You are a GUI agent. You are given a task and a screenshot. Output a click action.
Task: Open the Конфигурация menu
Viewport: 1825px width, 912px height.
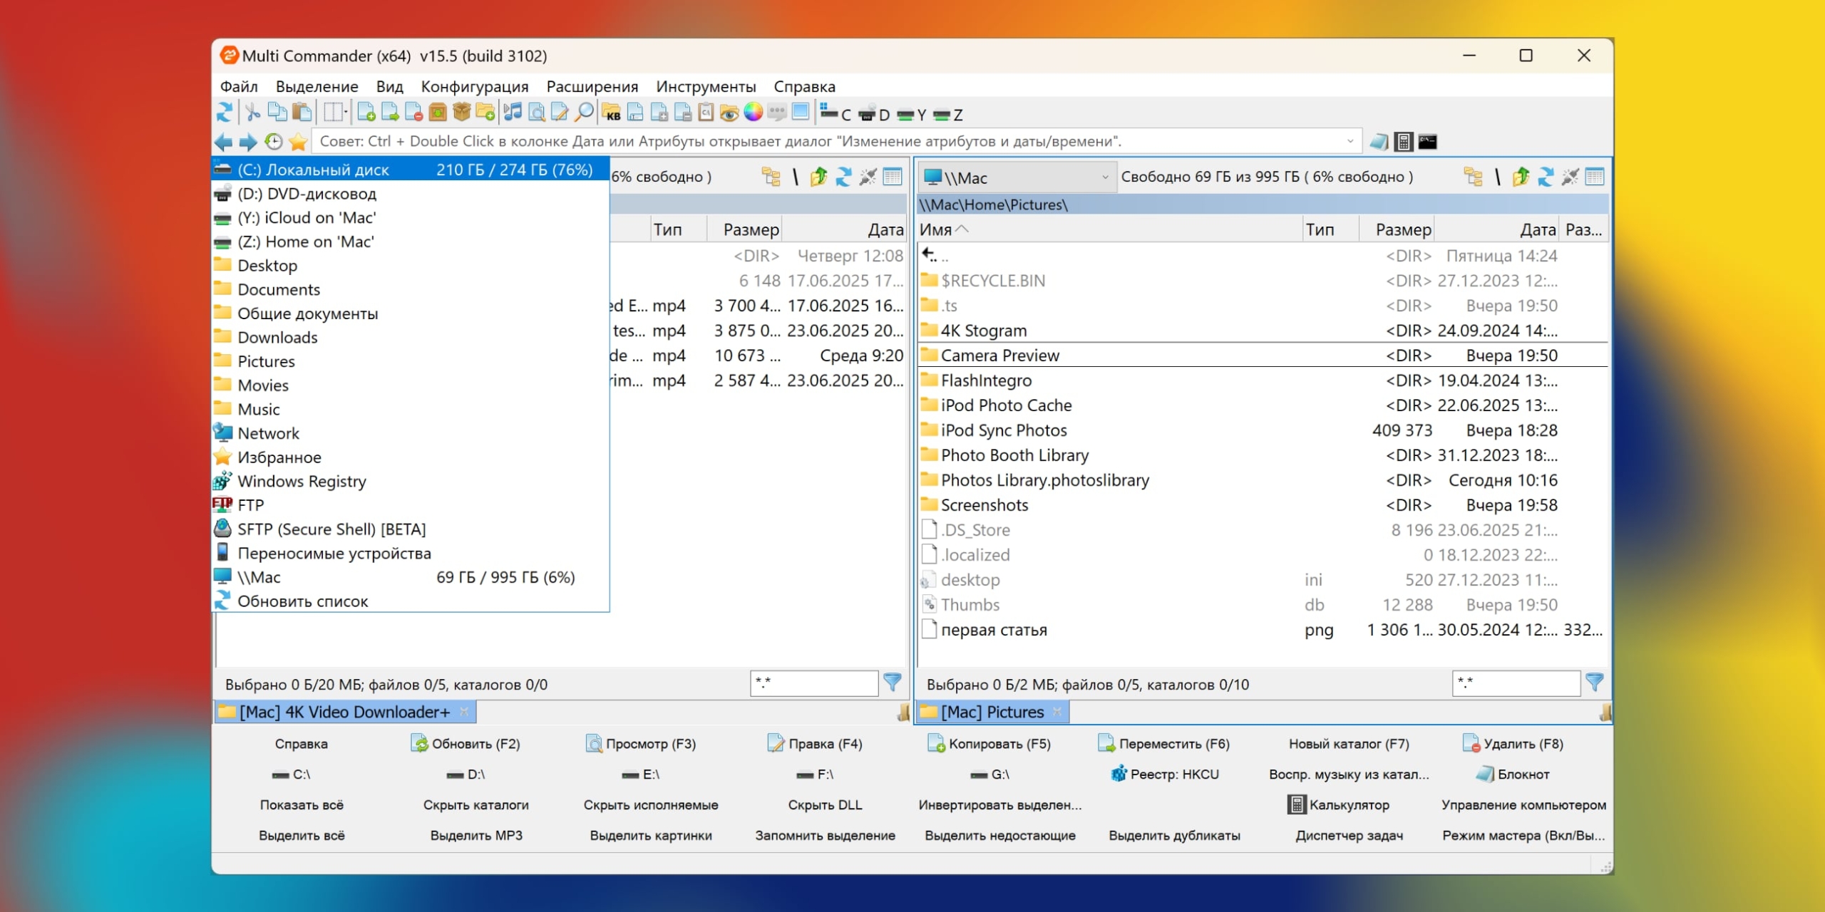coord(474,87)
